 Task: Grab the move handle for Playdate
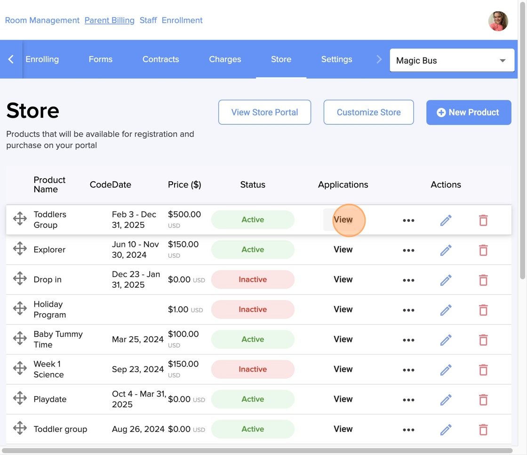20,398
